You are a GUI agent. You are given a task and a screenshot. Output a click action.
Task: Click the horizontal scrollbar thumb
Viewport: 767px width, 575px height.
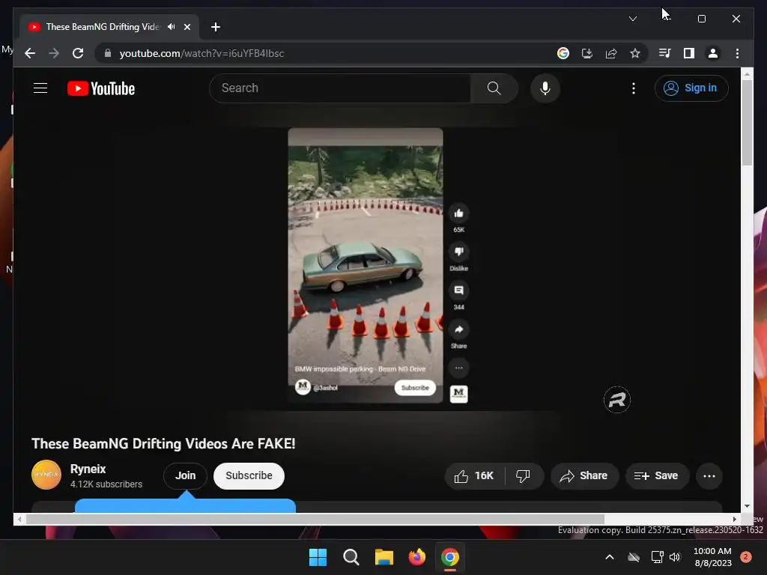pyautogui.click(x=315, y=519)
